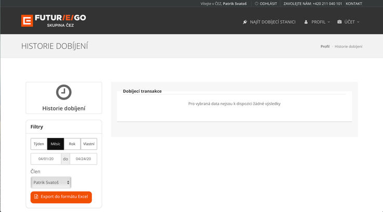The height and width of the screenshot is (212, 383).
Task: Click the plug icon for Najít dobíjecí stanici
Action: (245, 22)
